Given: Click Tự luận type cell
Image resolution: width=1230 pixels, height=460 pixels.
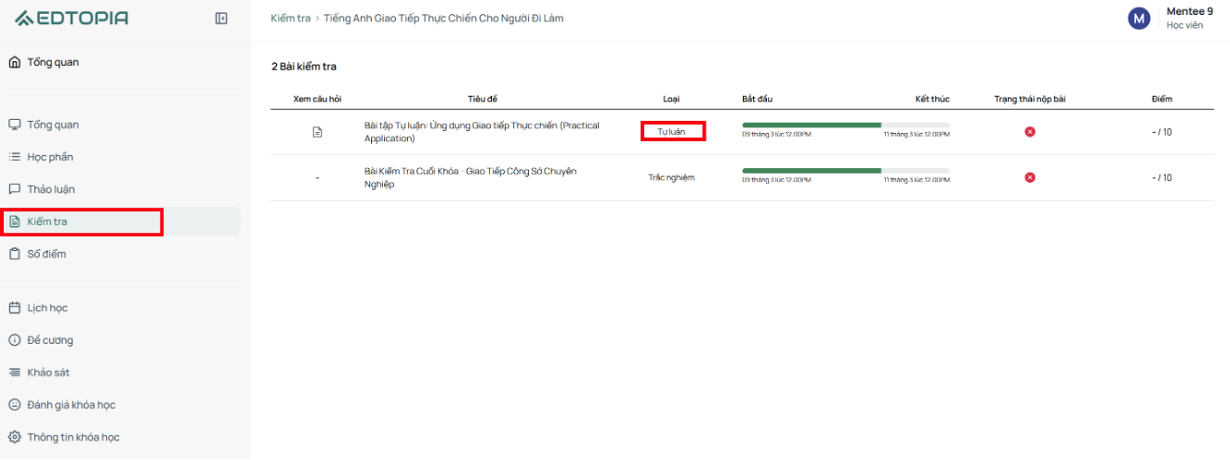Looking at the screenshot, I should [671, 132].
